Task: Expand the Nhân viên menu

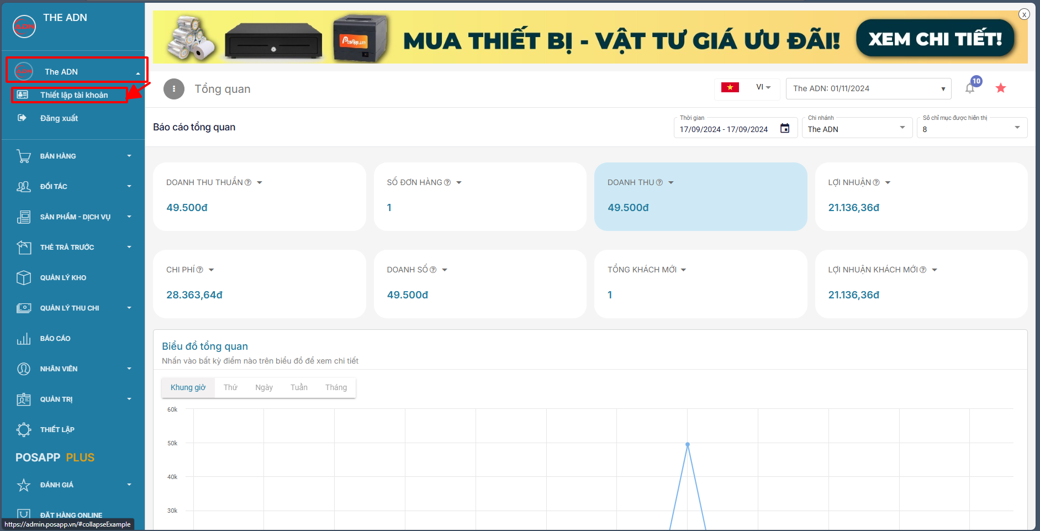Action: [129, 369]
